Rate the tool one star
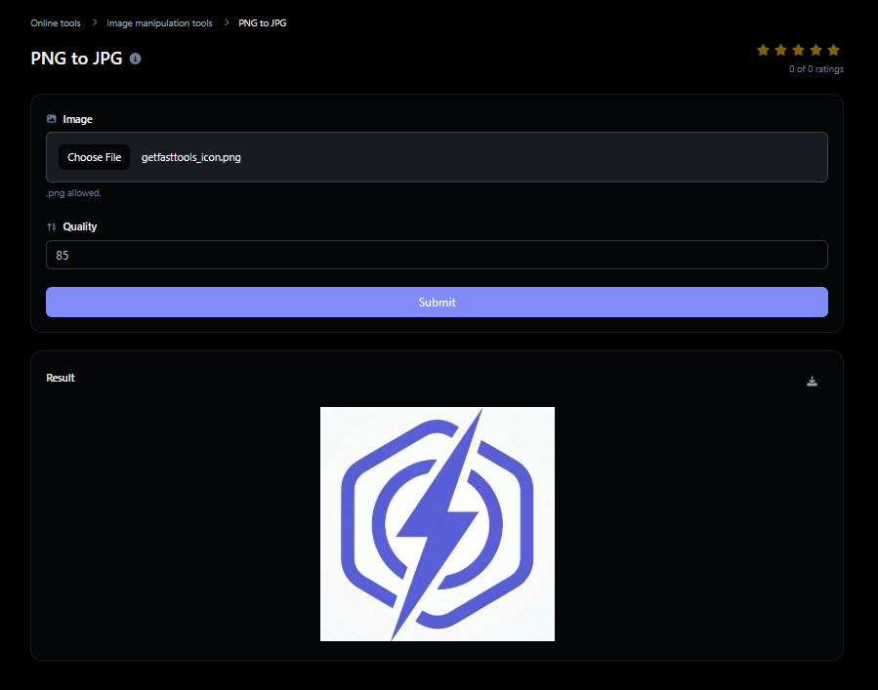The height and width of the screenshot is (690, 878). (x=763, y=49)
